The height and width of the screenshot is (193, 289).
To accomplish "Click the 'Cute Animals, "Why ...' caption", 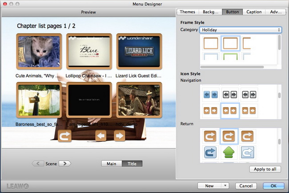I will [38, 76].
